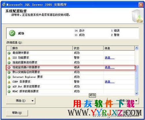
Task: Click the scroll up arrow of the details list
Action: coord(137,48)
